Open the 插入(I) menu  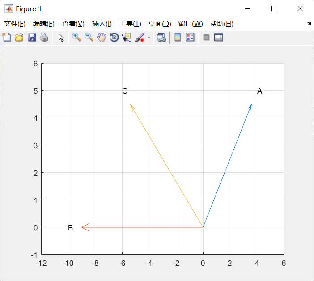pos(102,24)
